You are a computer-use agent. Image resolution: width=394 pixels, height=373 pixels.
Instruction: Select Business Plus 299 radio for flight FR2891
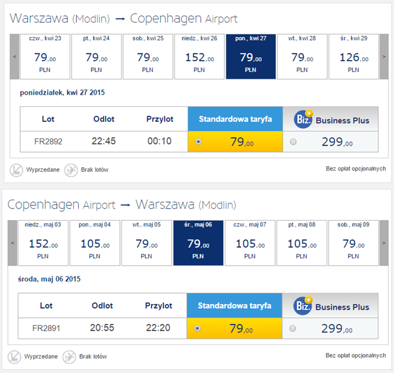[x=293, y=329]
